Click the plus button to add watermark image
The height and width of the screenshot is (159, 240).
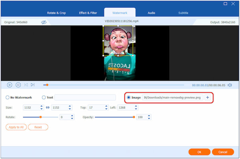pos(208,97)
